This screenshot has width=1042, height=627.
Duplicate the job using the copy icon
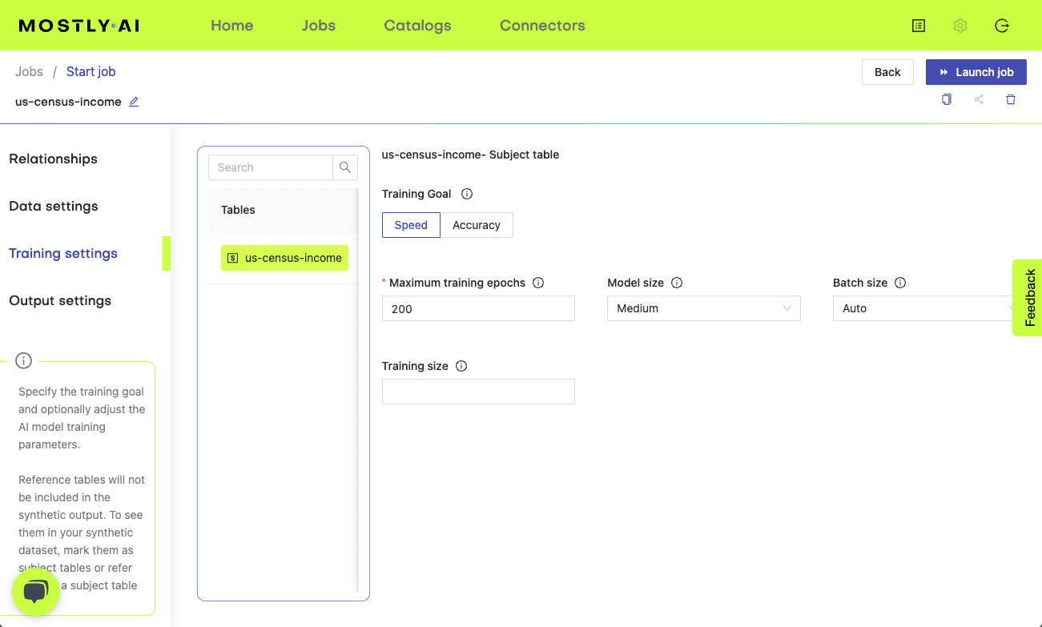pos(946,99)
